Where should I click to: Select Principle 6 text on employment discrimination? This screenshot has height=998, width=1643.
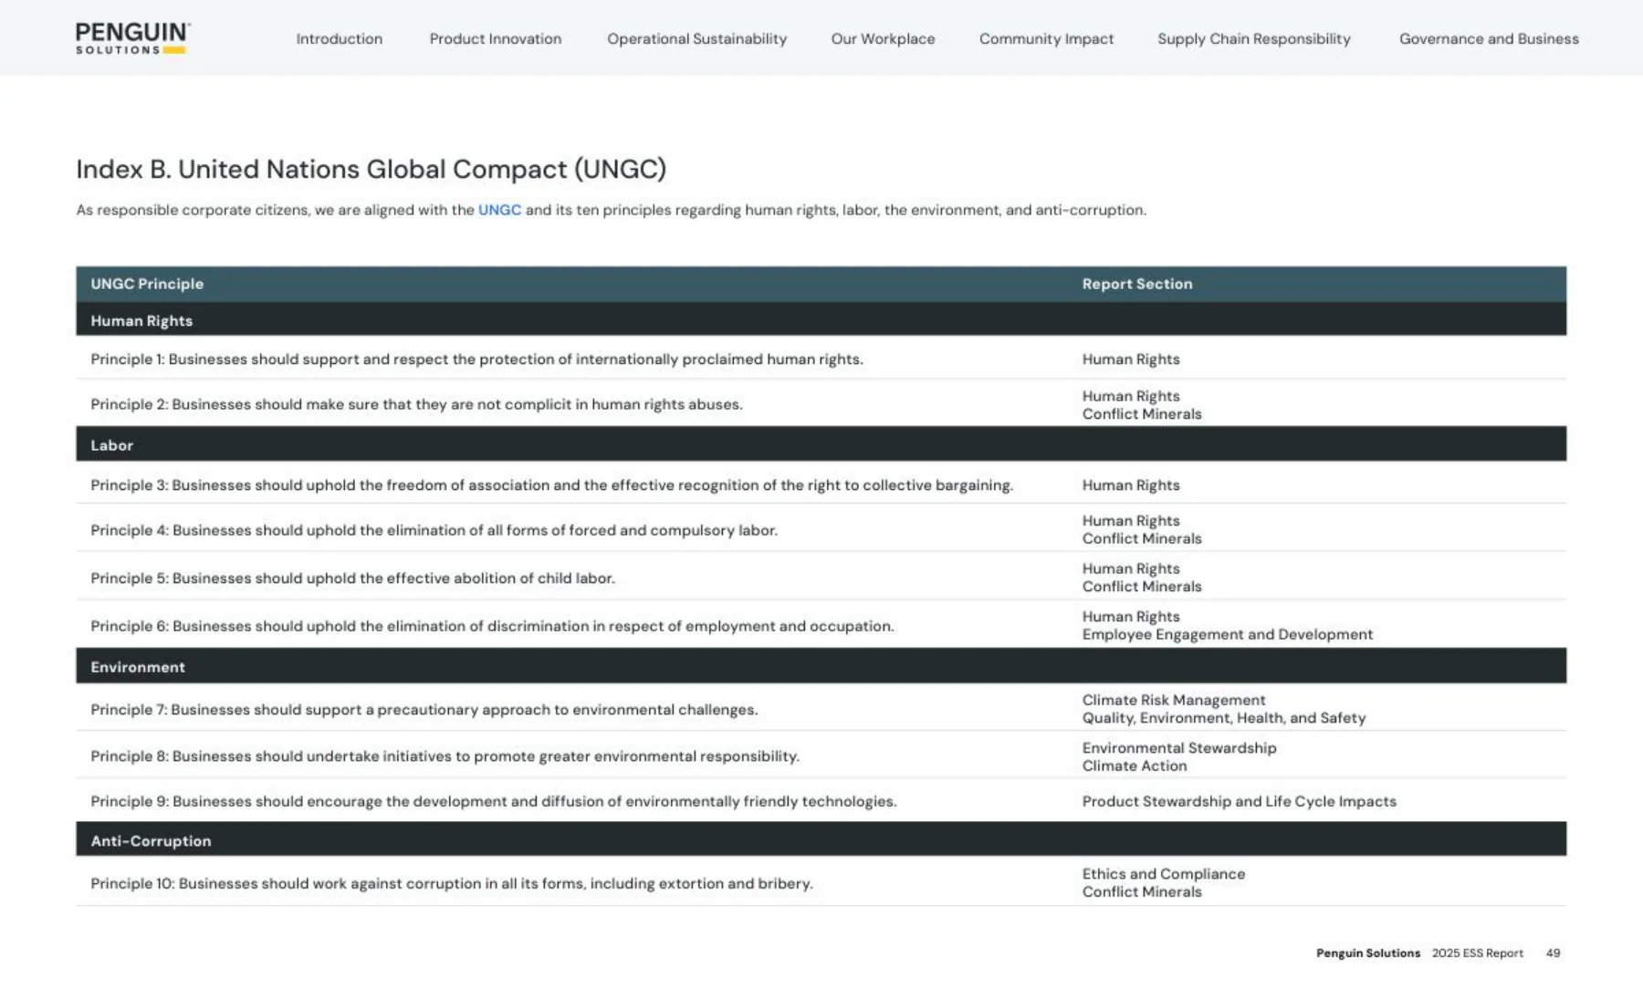click(492, 626)
